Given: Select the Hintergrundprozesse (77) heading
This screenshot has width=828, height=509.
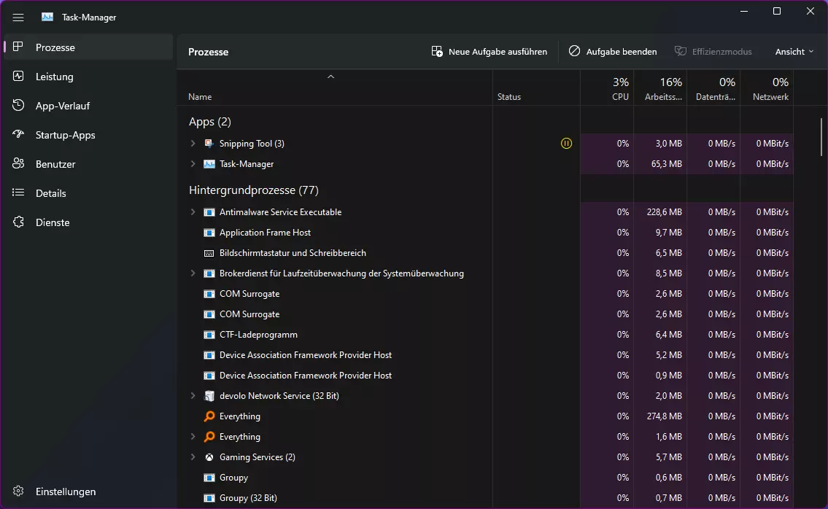Looking at the screenshot, I should (253, 190).
